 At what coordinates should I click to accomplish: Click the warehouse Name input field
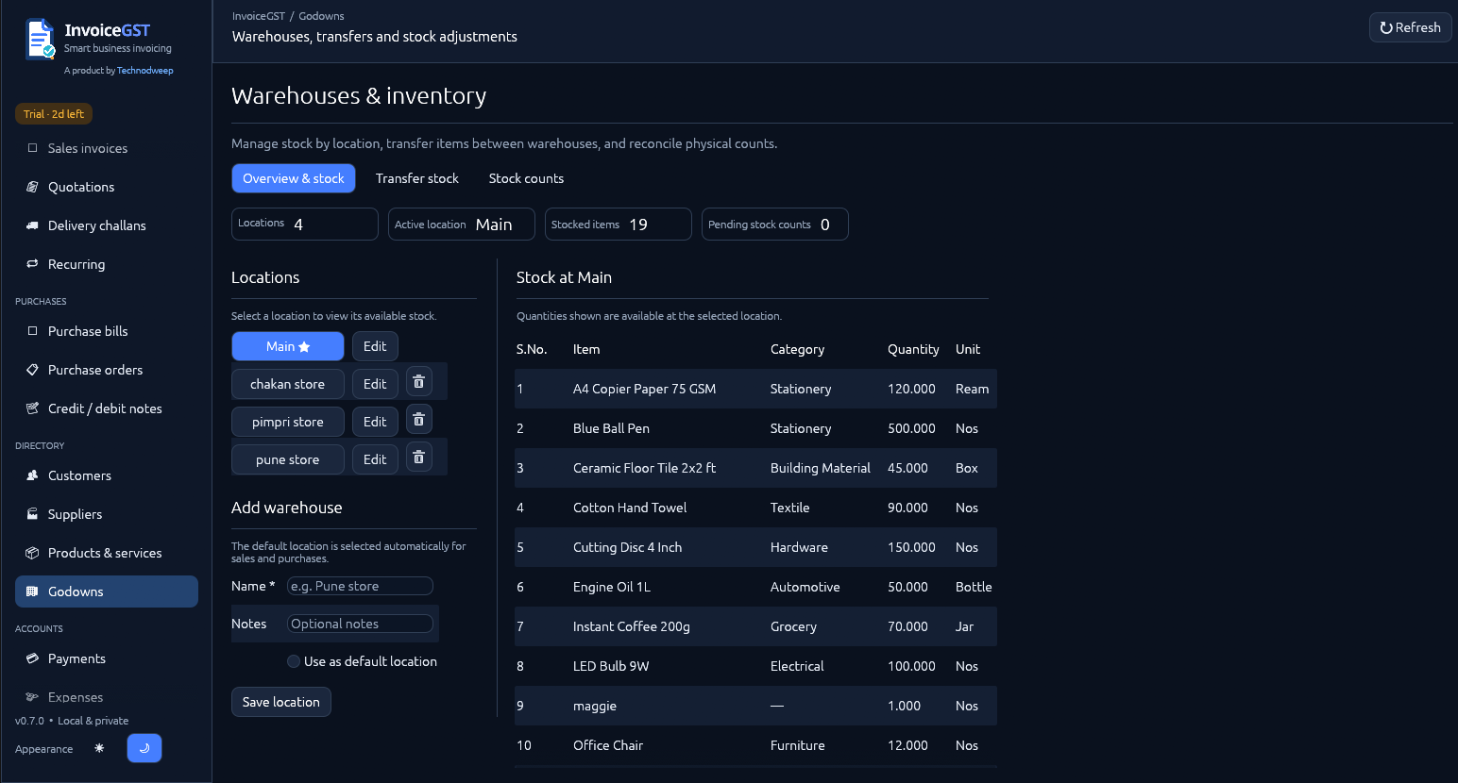pos(360,586)
